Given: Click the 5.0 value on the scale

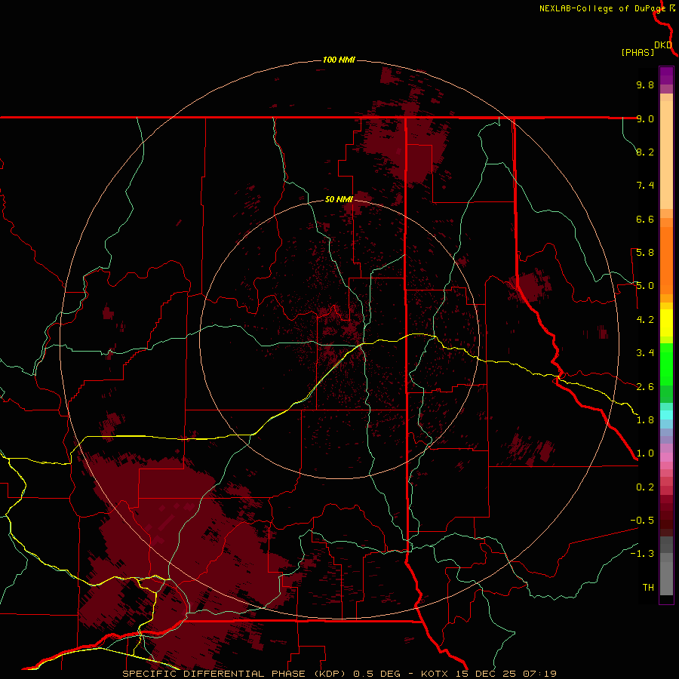Looking at the screenshot, I should 645,286.
